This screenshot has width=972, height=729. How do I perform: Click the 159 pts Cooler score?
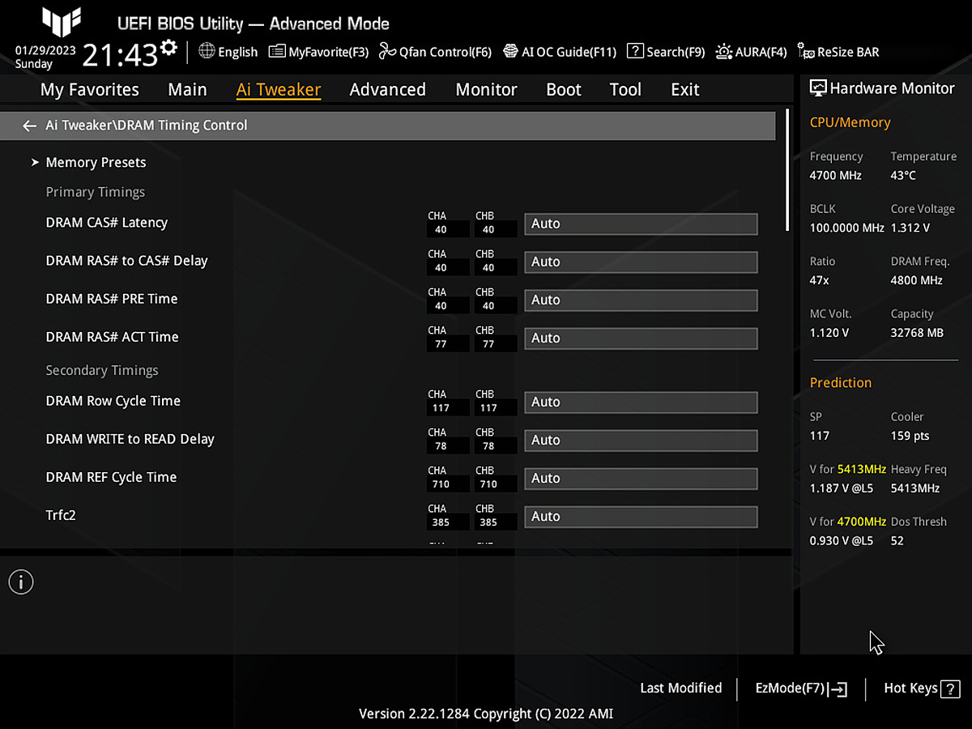(x=910, y=436)
